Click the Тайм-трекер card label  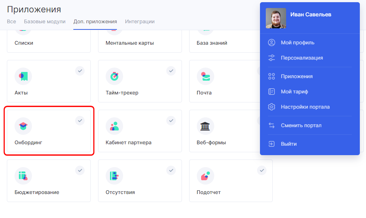122,93
